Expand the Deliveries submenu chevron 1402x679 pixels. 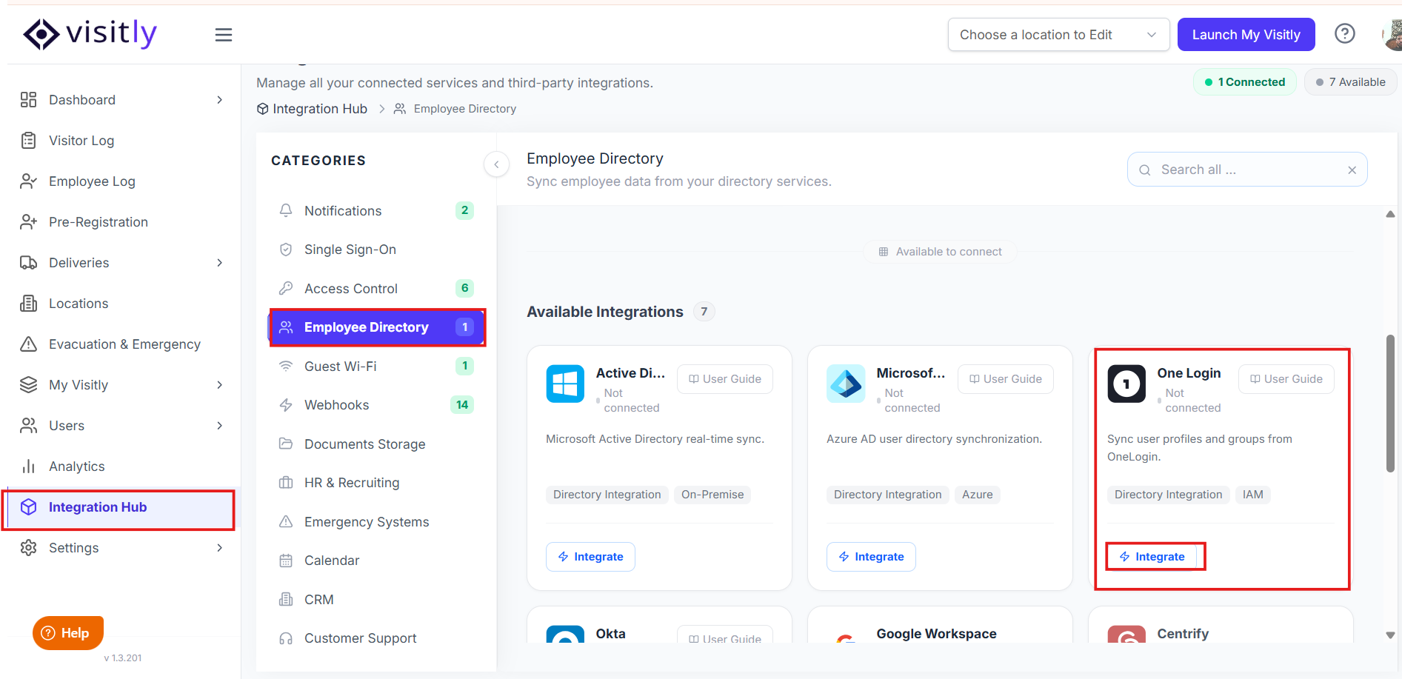[220, 263]
